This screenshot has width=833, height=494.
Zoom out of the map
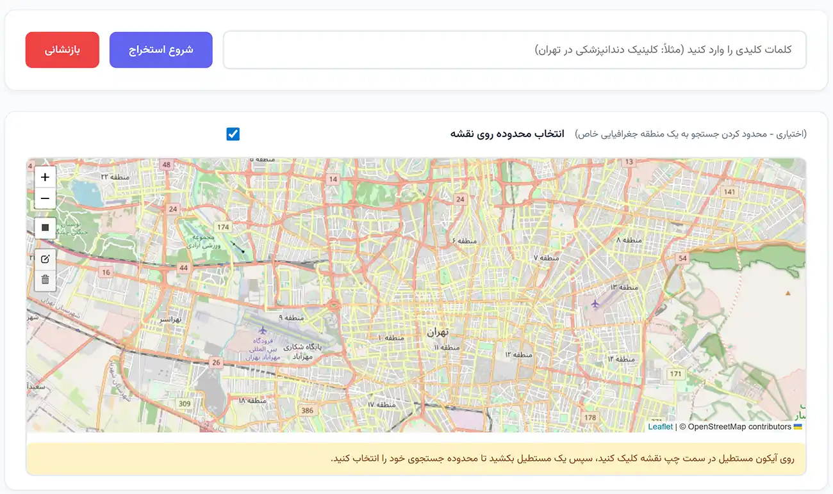coord(45,198)
